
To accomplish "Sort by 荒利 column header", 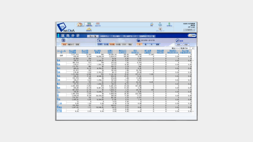I will (x=135, y=51).
